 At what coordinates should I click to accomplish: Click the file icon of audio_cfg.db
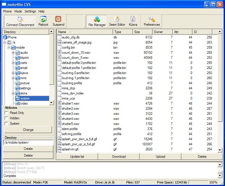pyautogui.click(x=59, y=37)
